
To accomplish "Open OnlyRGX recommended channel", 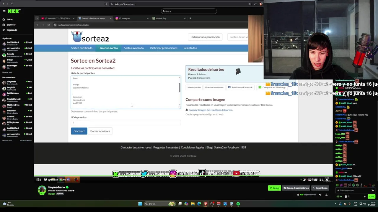I will click(x=17, y=88).
